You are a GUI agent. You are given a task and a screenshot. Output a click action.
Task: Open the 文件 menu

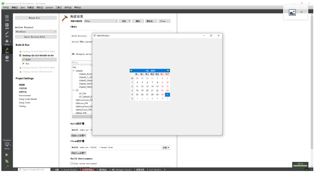tap(6, 8)
